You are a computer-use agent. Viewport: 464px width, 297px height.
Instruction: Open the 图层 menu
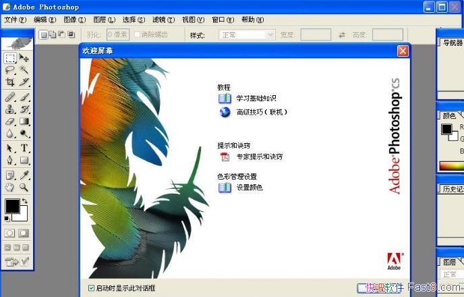coord(104,20)
